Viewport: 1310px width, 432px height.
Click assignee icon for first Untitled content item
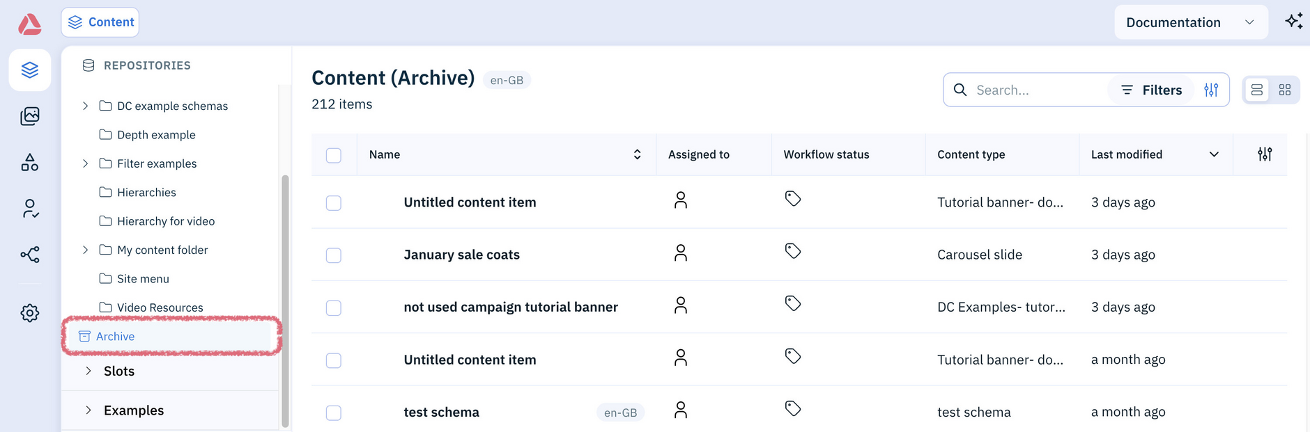tap(681, 200)
